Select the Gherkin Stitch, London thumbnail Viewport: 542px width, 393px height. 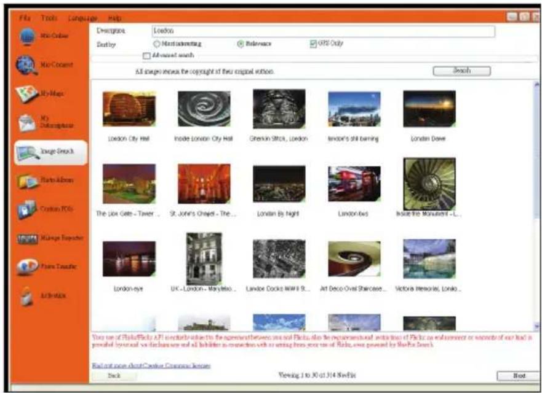click(279, 109)
